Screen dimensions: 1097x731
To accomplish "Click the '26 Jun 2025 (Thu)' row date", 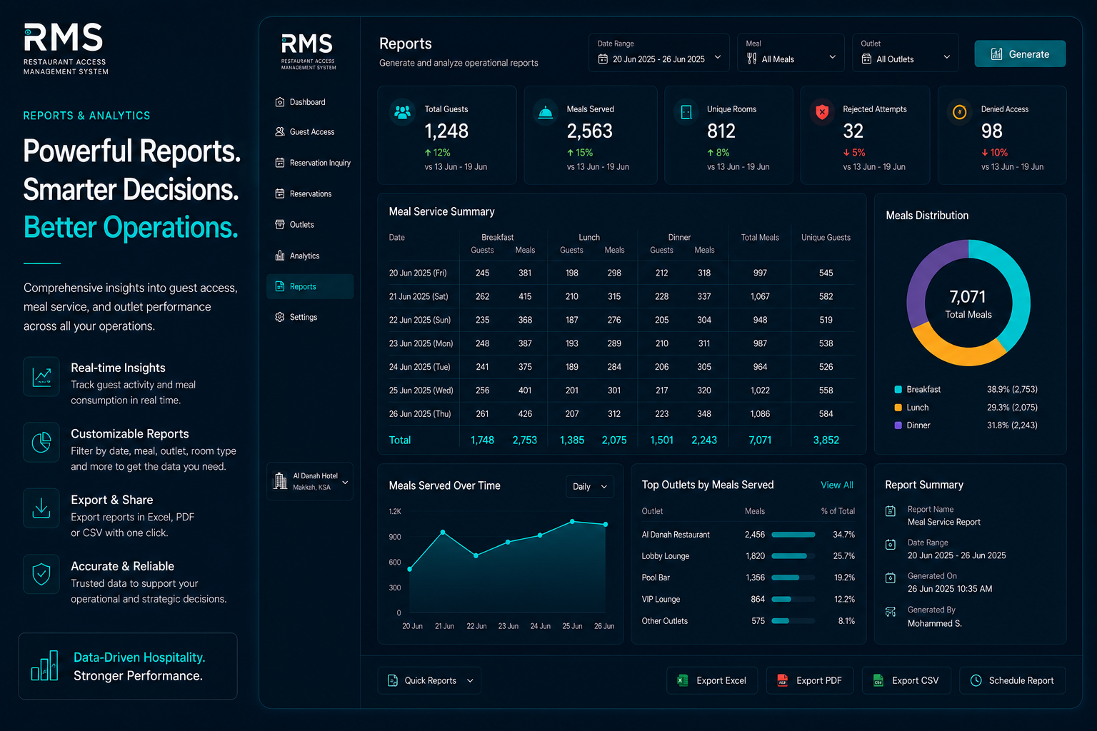I will click(x=420, y=414).
